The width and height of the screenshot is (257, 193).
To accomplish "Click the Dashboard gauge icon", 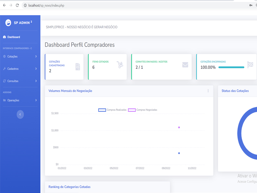I will (x=4, y=37).
